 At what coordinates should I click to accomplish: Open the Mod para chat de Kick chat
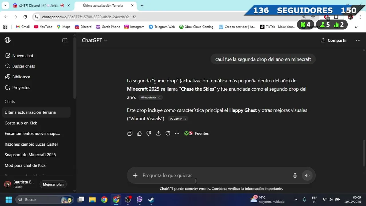(x=36, y=165)
